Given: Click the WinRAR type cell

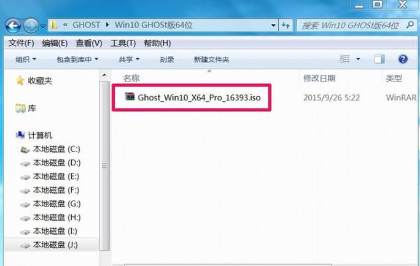Looking at the screenshot, I should pyautogui.click(x=401, y=98).
